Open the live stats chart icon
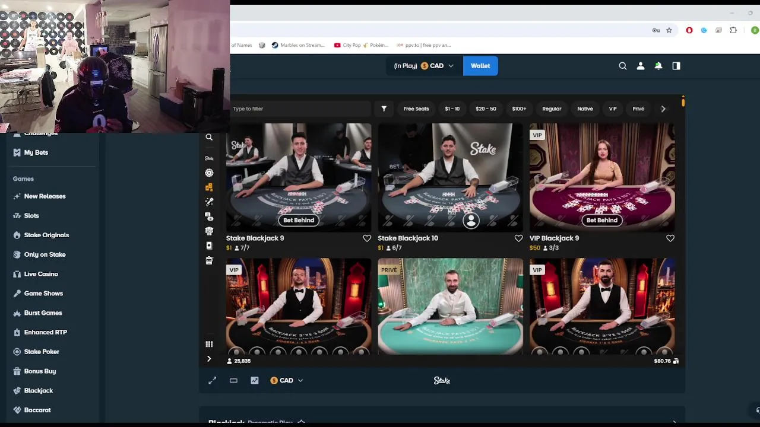Image resolution: width=760 pixels, height=427 pixels. pyautogui.click(x=255, y=381)
